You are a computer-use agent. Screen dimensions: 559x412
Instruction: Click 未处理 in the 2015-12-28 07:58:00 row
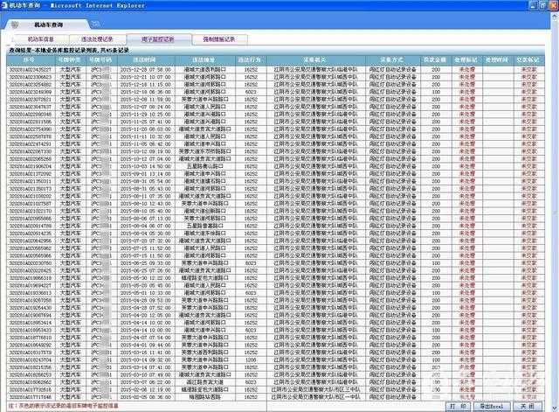(466, 70)
